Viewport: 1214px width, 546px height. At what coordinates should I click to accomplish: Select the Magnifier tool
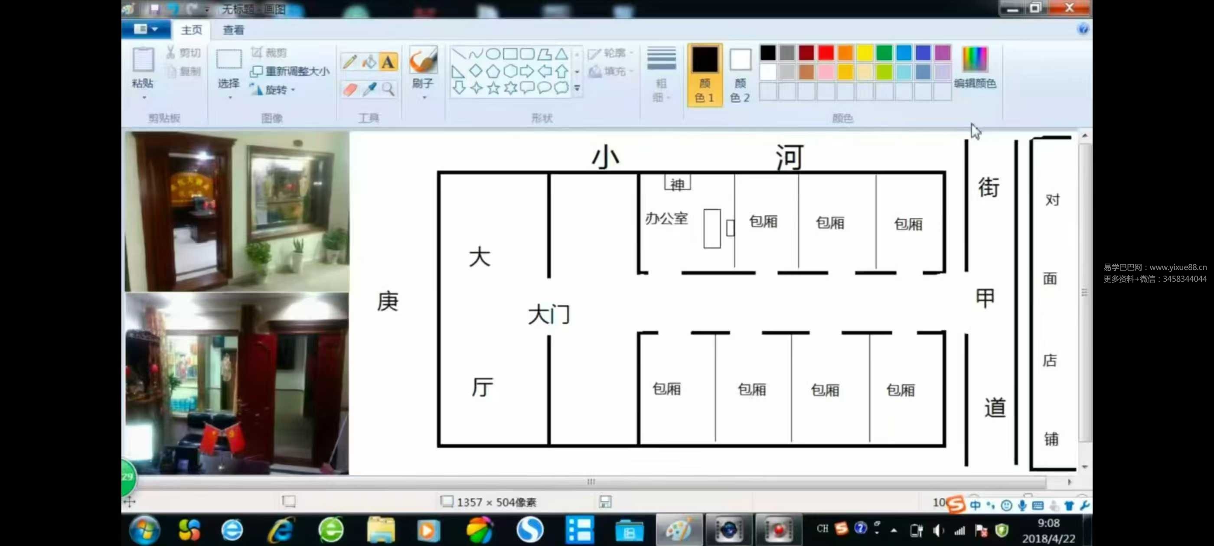pos(388,89)
